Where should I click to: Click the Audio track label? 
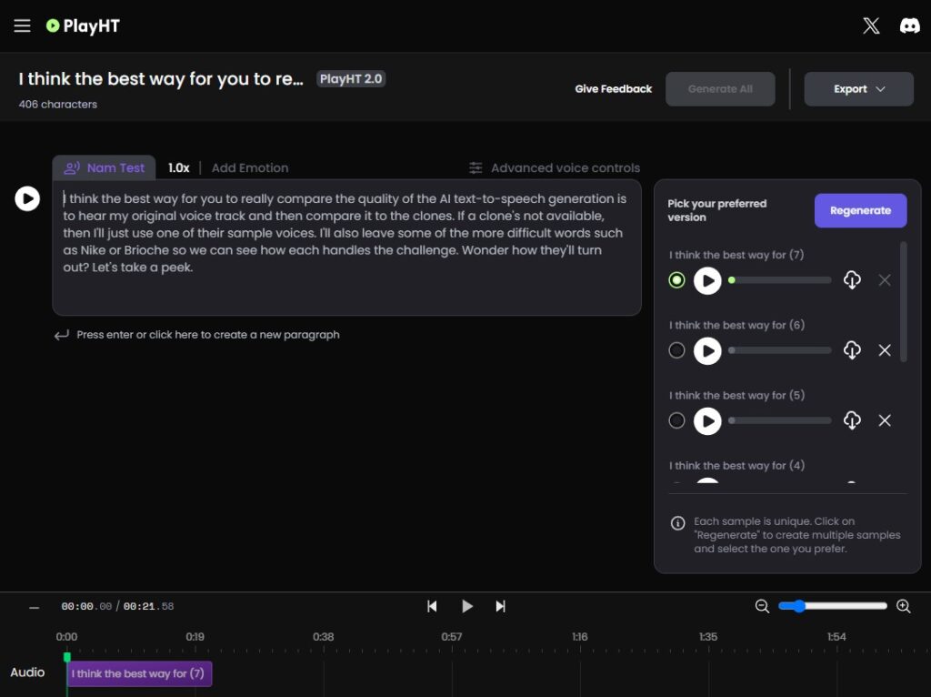point(27,672)
